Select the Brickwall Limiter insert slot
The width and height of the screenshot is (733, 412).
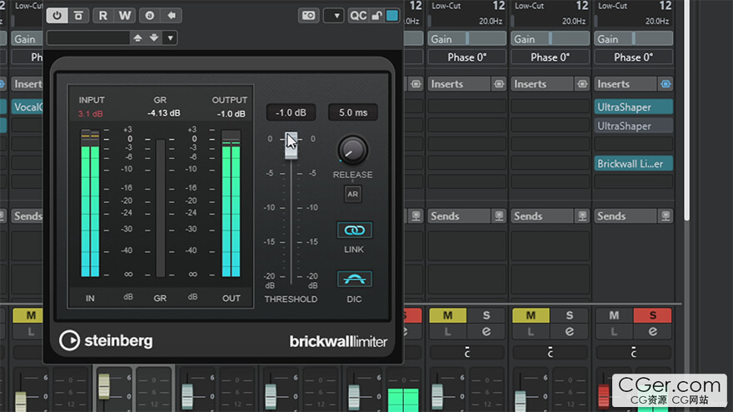(633, 164)
